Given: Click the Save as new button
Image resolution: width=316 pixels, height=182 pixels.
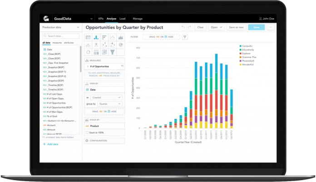Looking at the screenshot, I should coord(236,27).
